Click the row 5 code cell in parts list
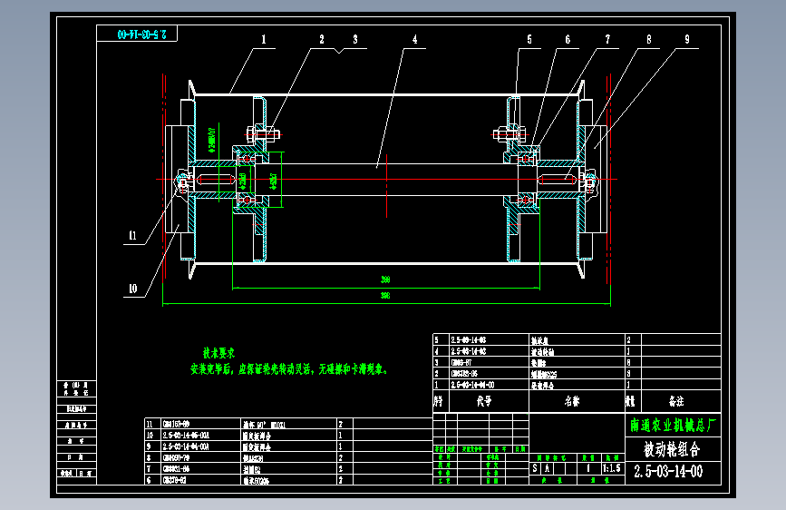This screenshot has width=786, height=510. pyautogui.click(x=489, y=339)
